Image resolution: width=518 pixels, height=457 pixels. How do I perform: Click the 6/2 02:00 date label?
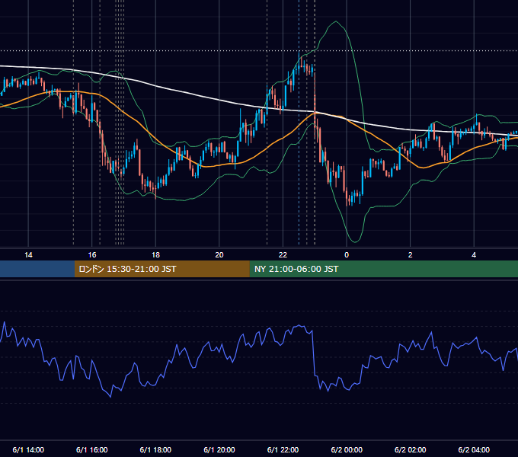411,450
